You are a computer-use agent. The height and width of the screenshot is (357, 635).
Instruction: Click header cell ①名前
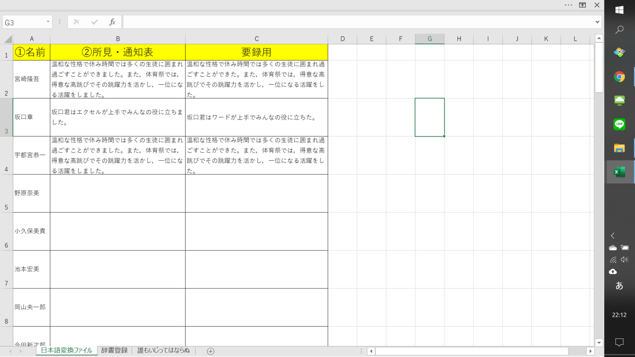tap(32, 52)
